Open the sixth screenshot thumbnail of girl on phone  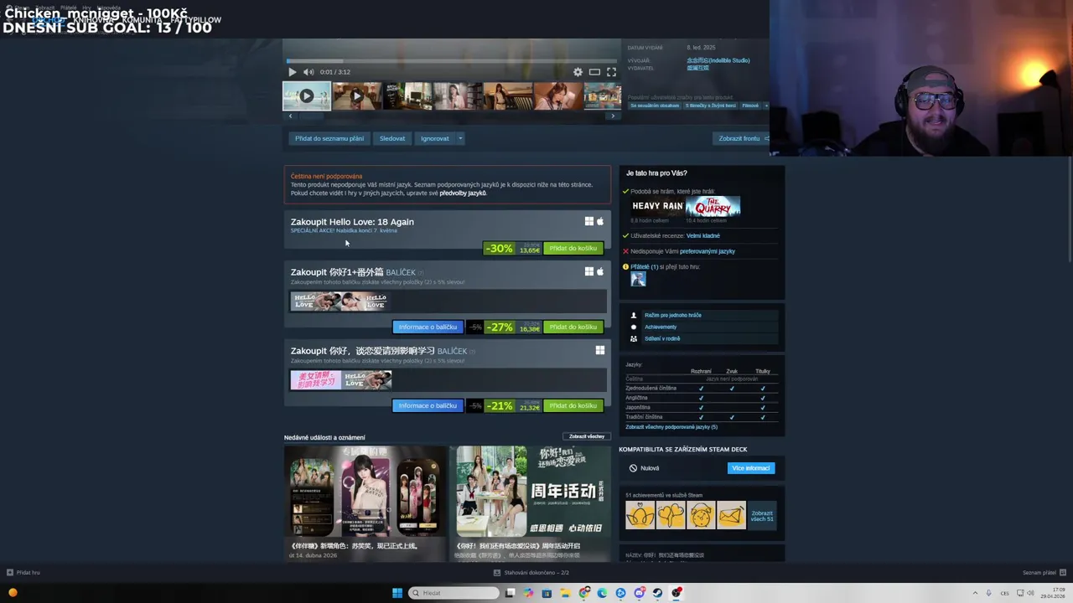(x=558, y=96)
